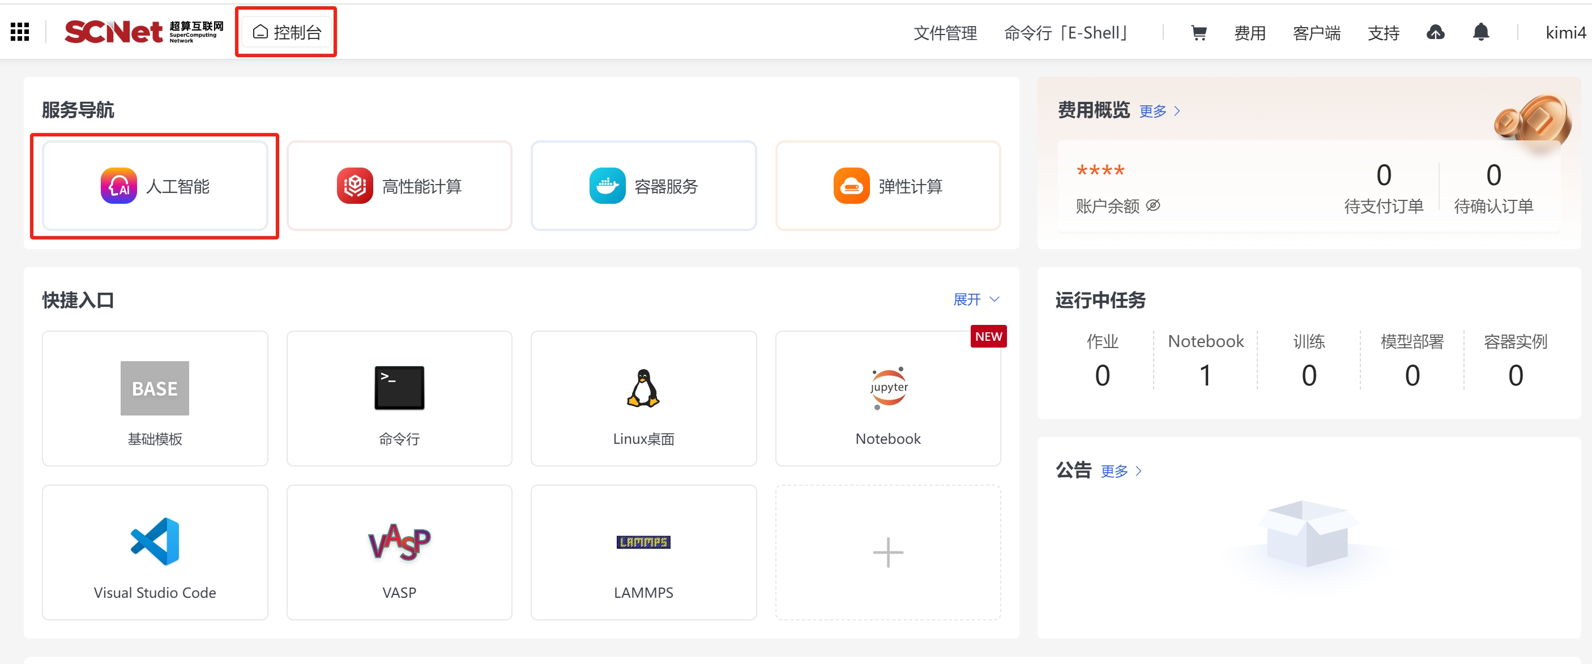Open the 命令行 terminal shortcut

point(399,399)
